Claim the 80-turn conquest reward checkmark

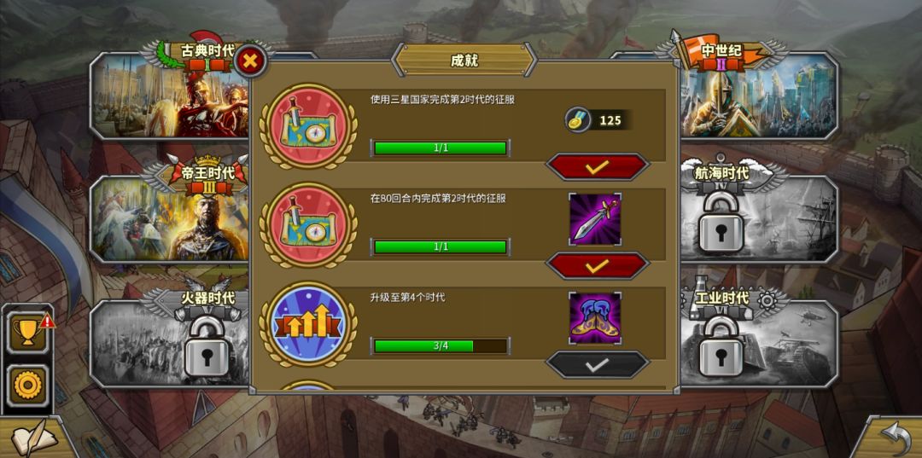click(x=598, y=266)
